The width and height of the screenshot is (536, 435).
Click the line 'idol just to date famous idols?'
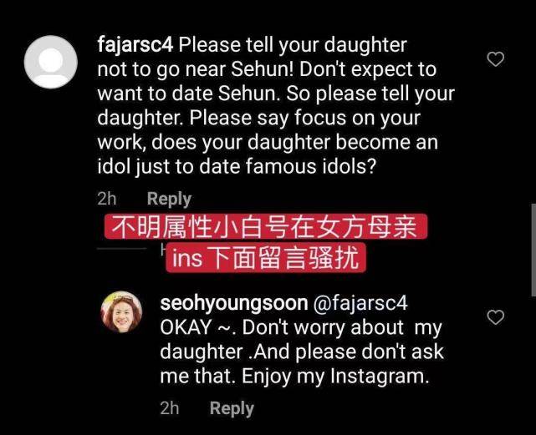click(x=237, y=167)
